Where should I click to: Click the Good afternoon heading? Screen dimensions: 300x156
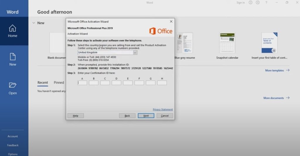[54, 12]
